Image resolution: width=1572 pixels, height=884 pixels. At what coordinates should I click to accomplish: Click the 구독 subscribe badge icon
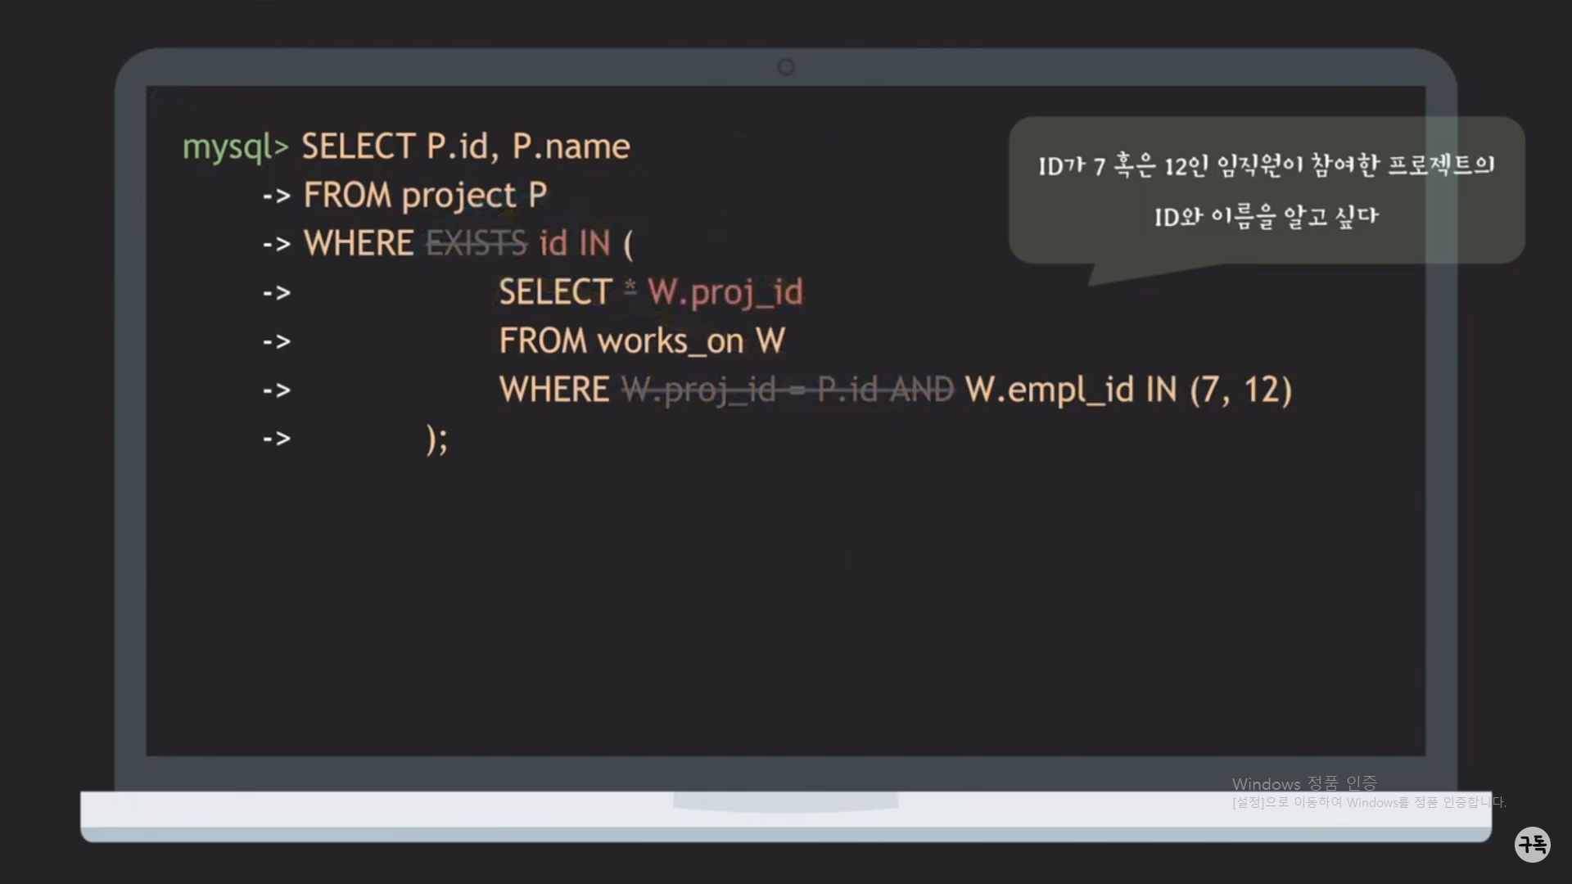point(1532,844)
